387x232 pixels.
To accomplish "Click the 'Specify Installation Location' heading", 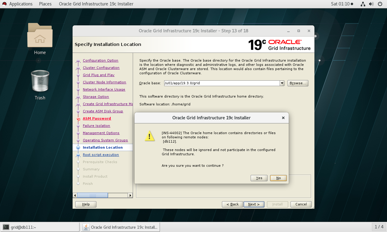I will (x=108, y=44).
